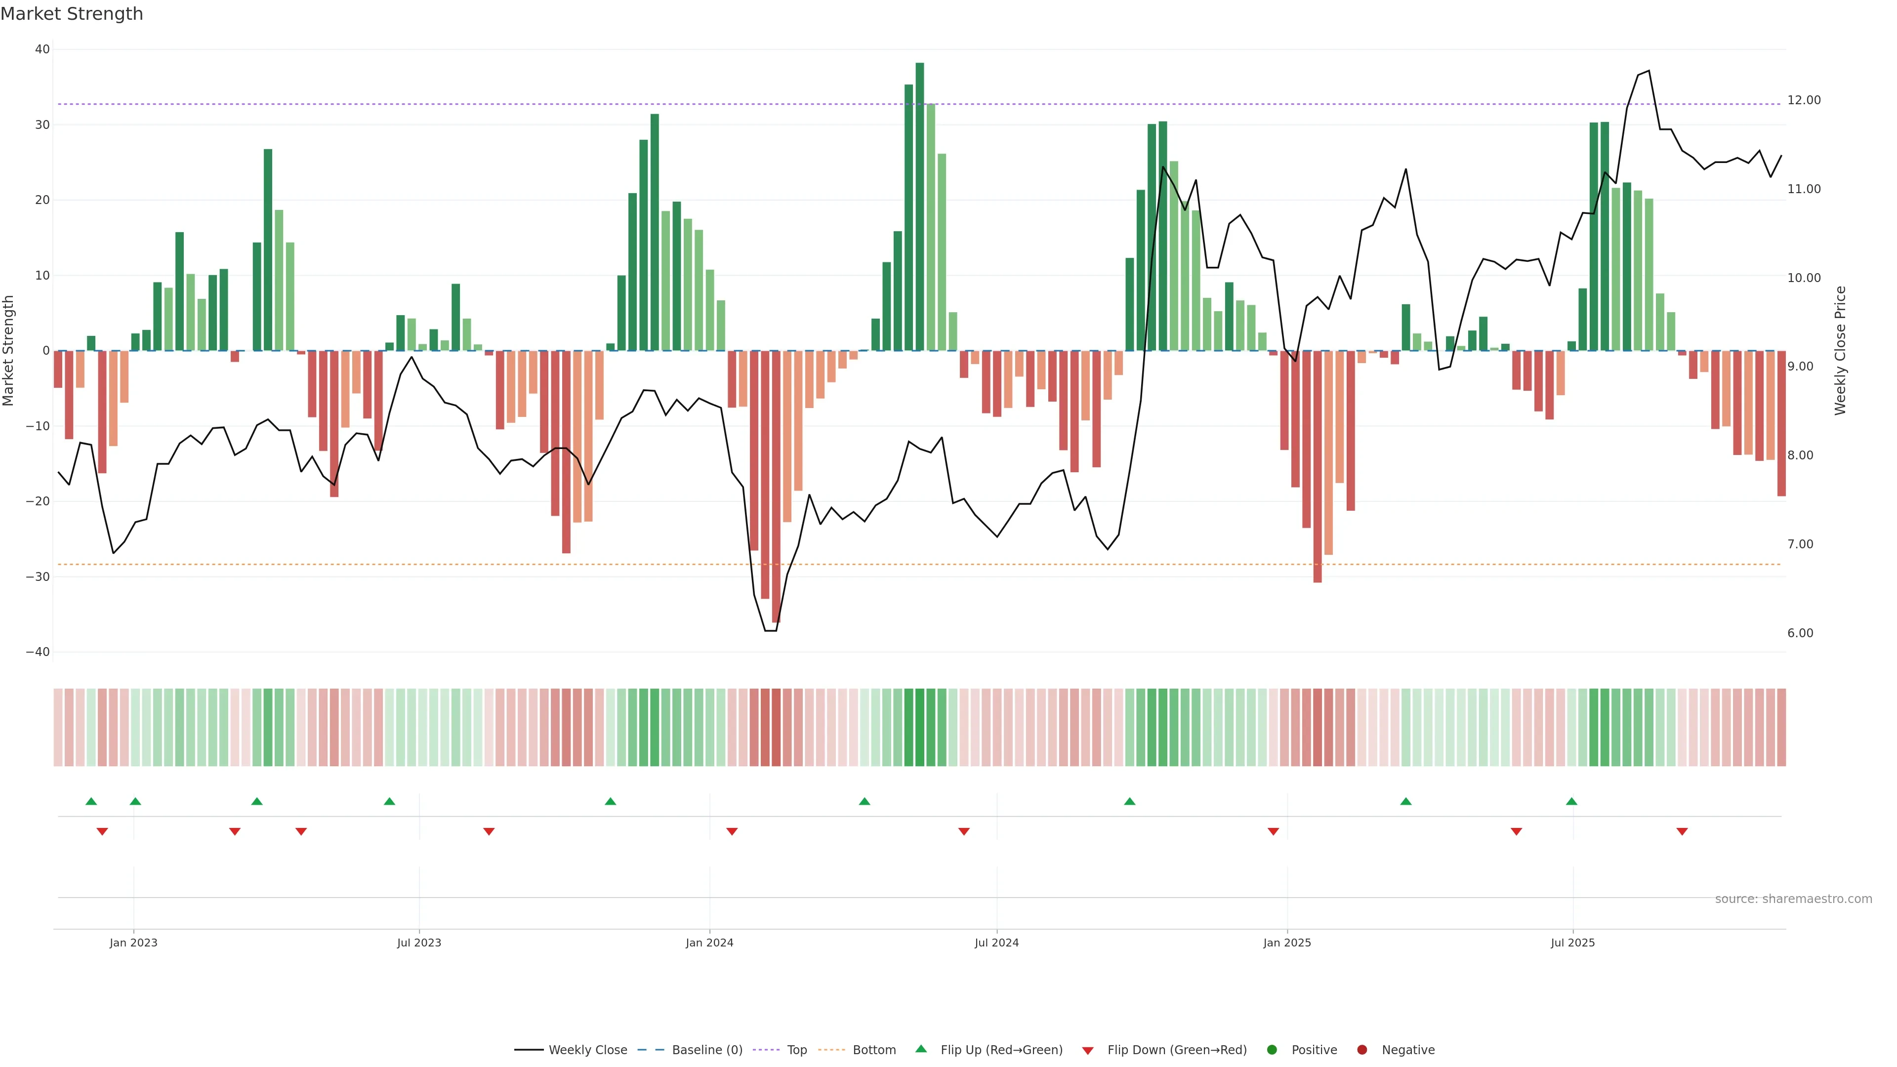The height and width of the screenshot is (1067, 1897).
Task: Click the Jan 2024 x-axis label
Action: 709,943
